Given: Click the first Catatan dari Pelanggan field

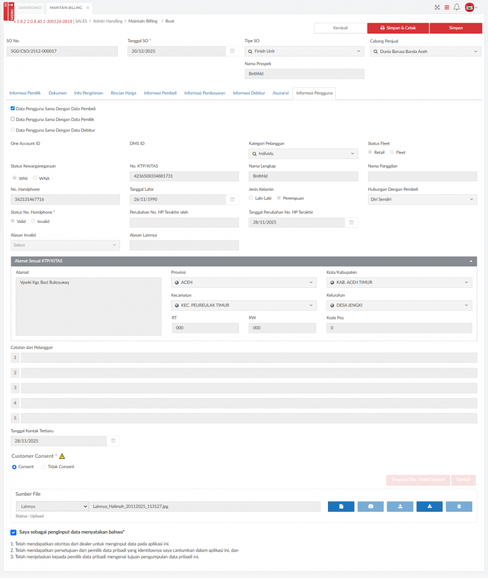Looking at the screenshot, I should 249,358.
